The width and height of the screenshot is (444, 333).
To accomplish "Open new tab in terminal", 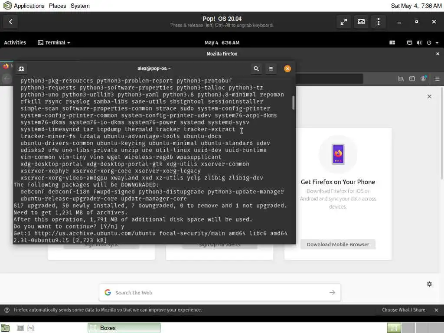I will point(22,69).
